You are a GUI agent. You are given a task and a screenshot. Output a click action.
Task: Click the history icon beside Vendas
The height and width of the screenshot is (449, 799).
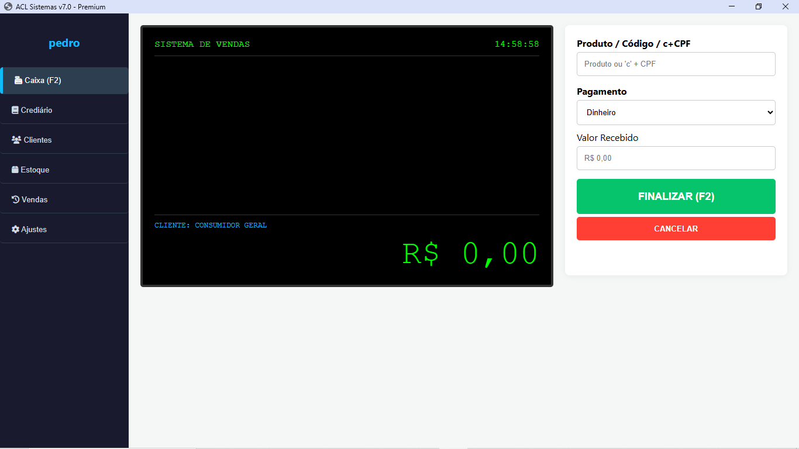(x=16, y=199)
